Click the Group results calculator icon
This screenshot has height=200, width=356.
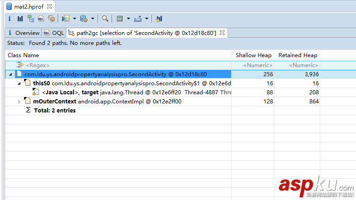click(120, 19)
